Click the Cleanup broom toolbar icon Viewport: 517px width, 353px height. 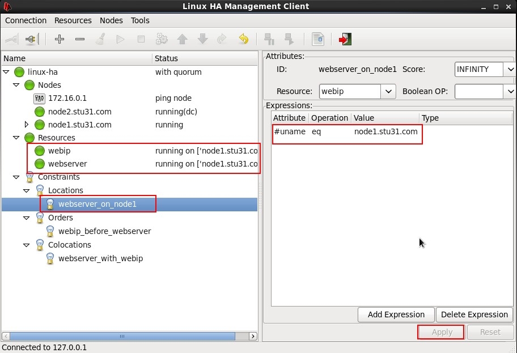coord(100,39)
